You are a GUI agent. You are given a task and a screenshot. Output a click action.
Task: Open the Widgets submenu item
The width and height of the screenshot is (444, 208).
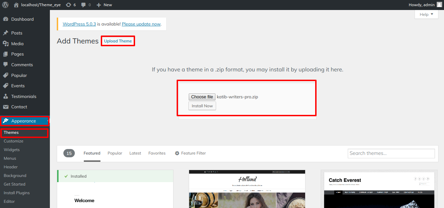(12, 150)
